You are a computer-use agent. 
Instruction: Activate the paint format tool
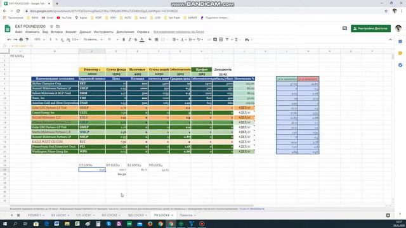pyautogui.click(x=27, y=39)
